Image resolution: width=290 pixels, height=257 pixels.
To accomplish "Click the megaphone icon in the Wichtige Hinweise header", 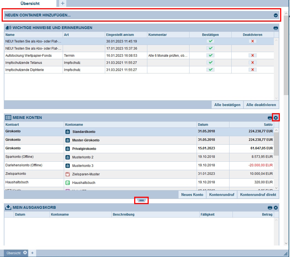I will coord(8,28).
